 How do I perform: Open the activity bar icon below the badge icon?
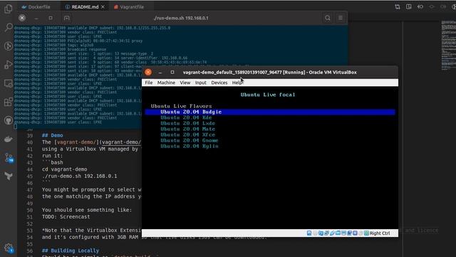(9, 176)
